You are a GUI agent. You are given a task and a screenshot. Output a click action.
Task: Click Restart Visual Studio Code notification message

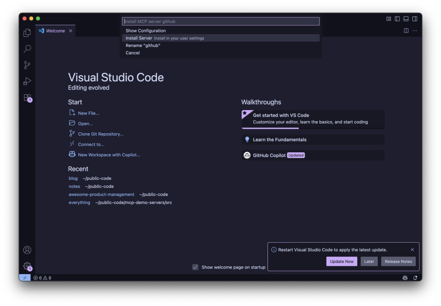[x=333, y=250]
